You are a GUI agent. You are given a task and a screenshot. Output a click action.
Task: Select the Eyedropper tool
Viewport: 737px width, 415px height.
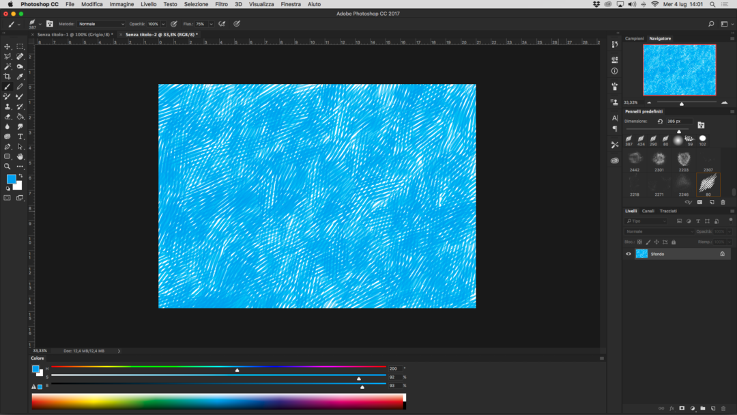(x=20, y=76)
